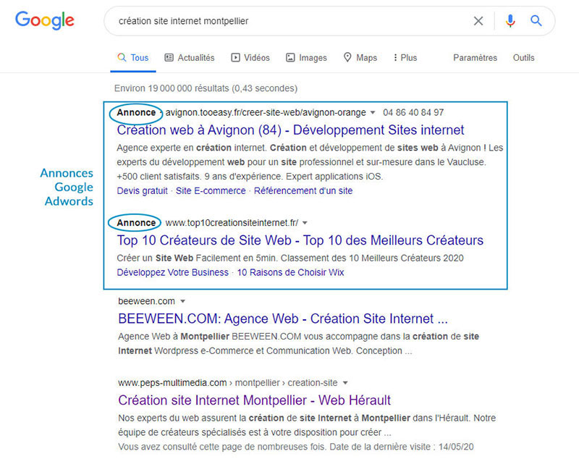Viewport: 579px width, 459px height.
Task: Click the play icon beside Vidéos
Action: coord(235,58)
